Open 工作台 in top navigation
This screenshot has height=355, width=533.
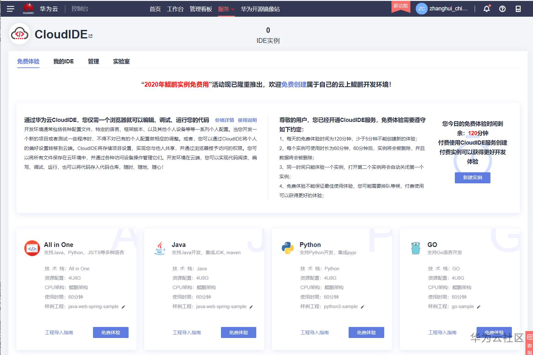coord(175,9)
